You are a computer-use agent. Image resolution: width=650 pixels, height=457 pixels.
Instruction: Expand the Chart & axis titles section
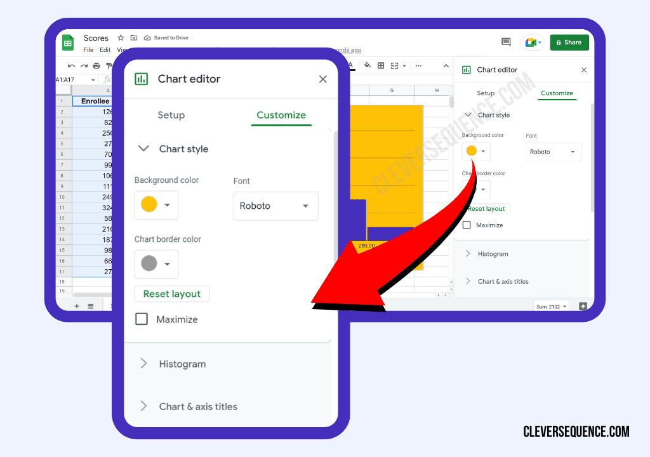pos(197,406)
